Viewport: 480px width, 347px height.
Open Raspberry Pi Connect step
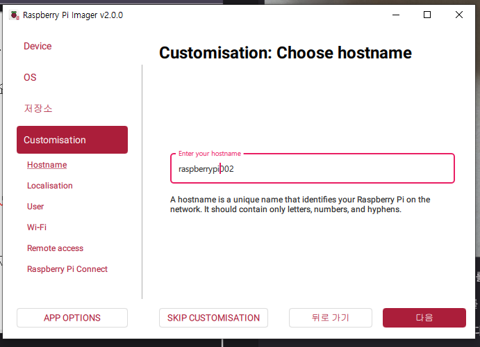(x=67, y=269)
